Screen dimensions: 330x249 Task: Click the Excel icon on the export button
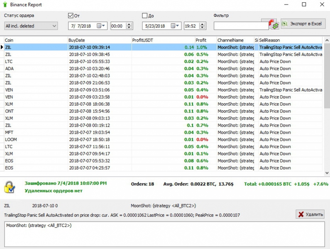coord(285,24)
